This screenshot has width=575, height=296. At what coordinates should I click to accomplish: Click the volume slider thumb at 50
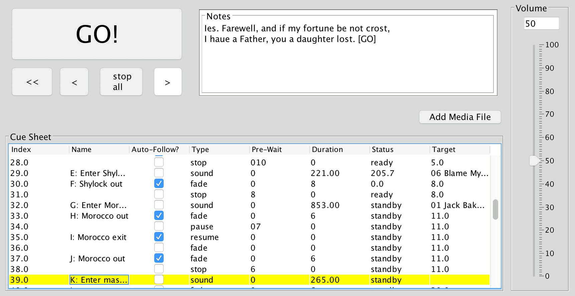(x=534, y=161)
